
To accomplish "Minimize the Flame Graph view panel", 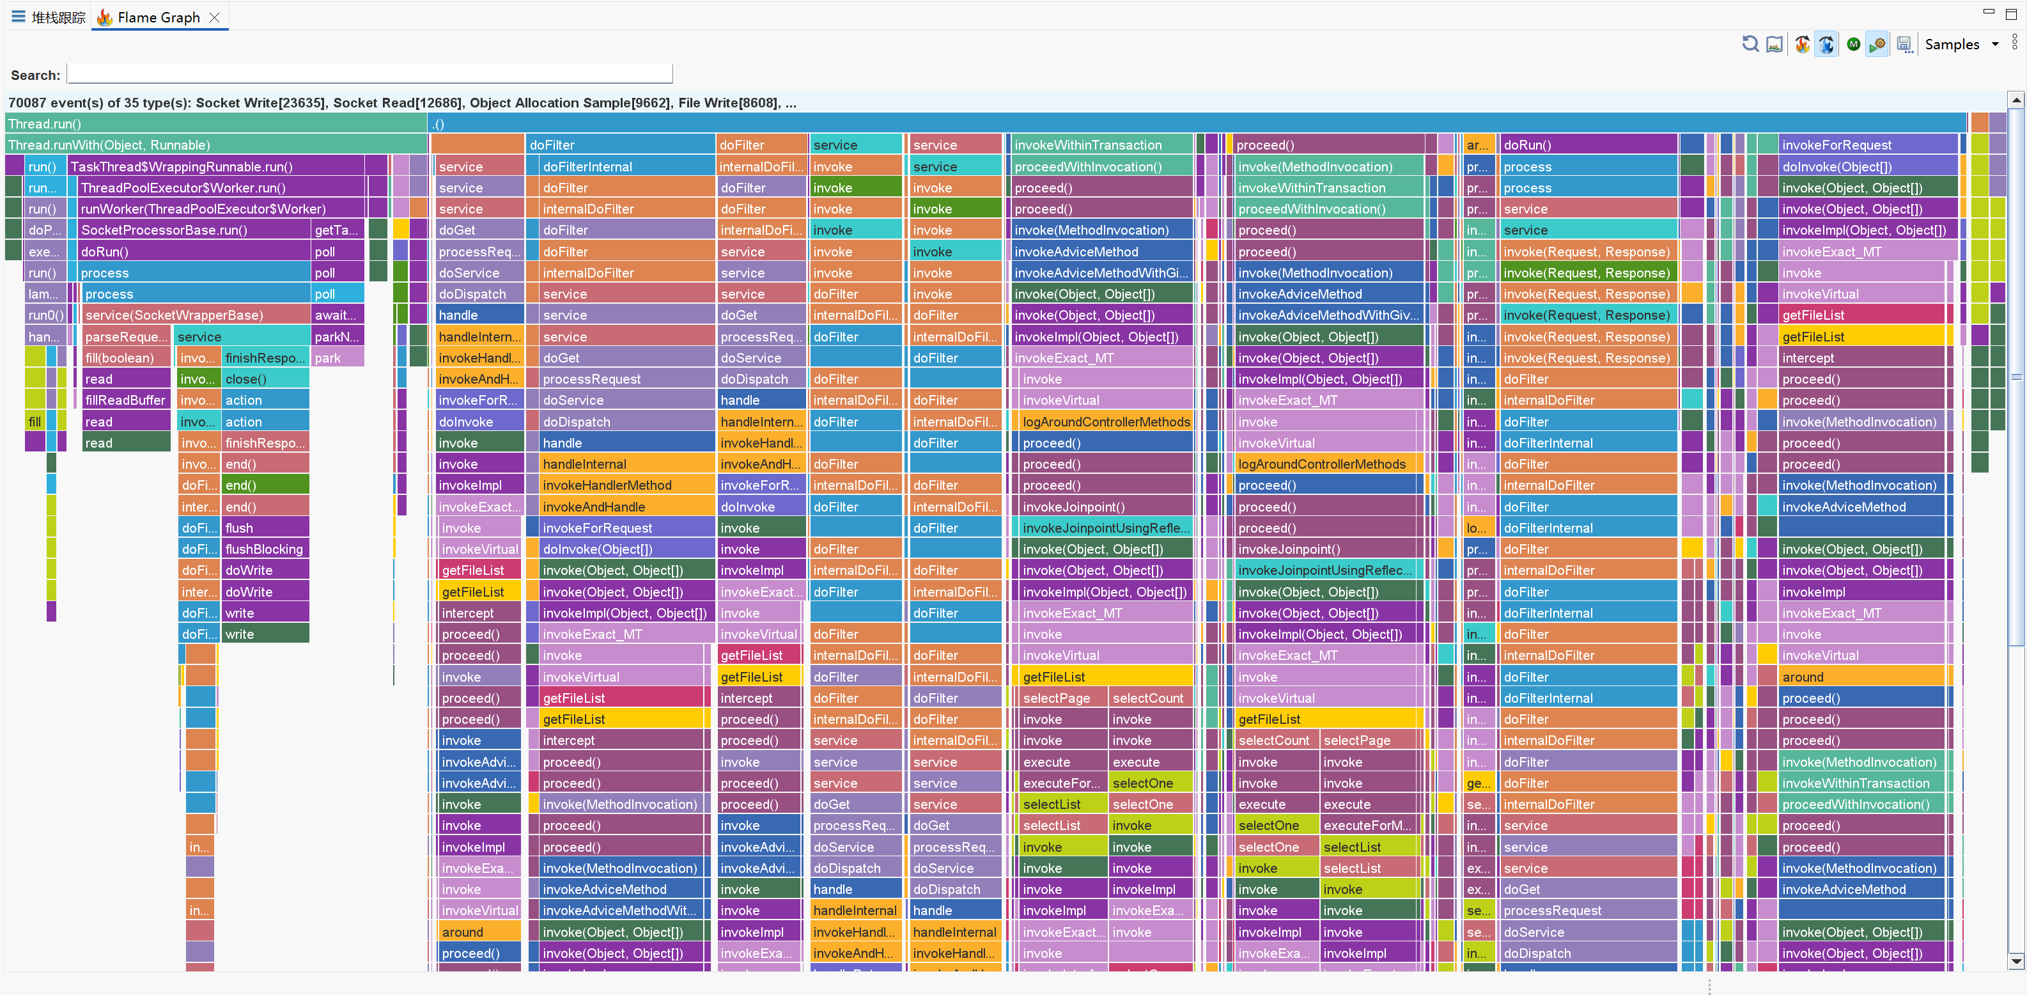I will [1989, 12].
